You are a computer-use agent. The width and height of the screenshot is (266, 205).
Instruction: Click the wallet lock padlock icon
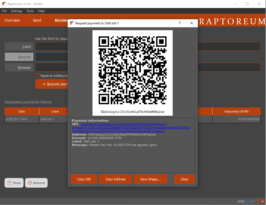[247, 201]
